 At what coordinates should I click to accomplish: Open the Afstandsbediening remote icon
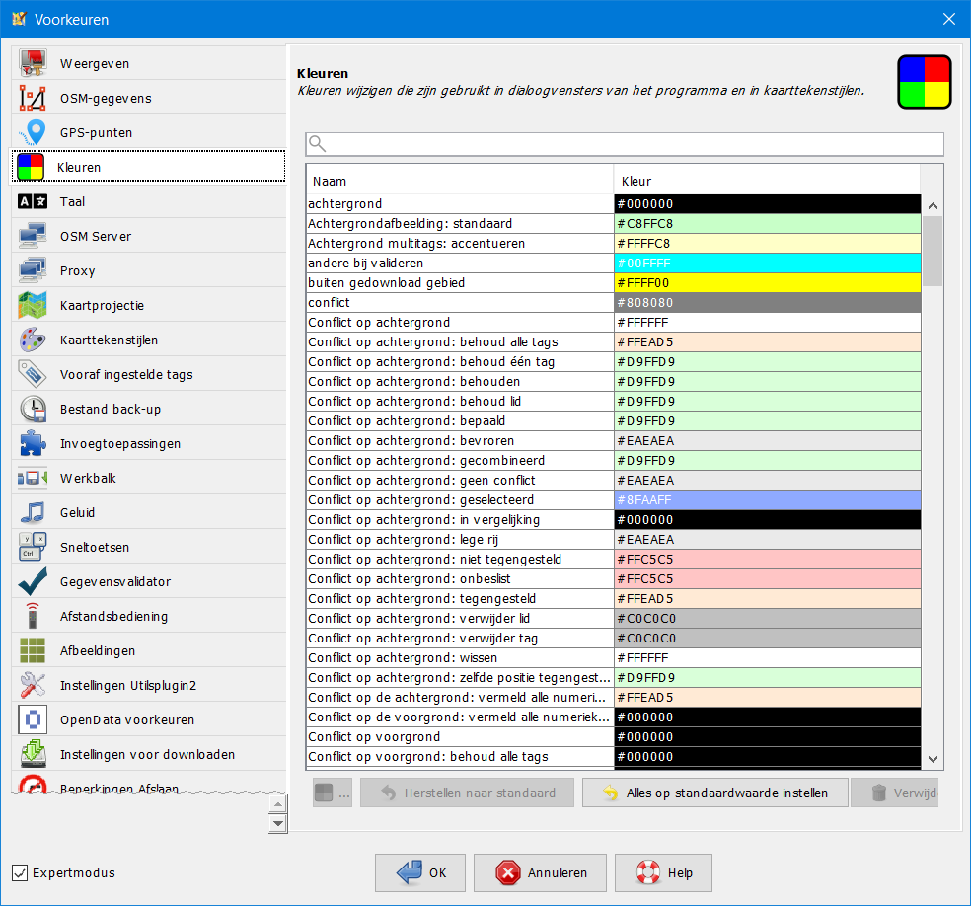[x=33, y=616]
